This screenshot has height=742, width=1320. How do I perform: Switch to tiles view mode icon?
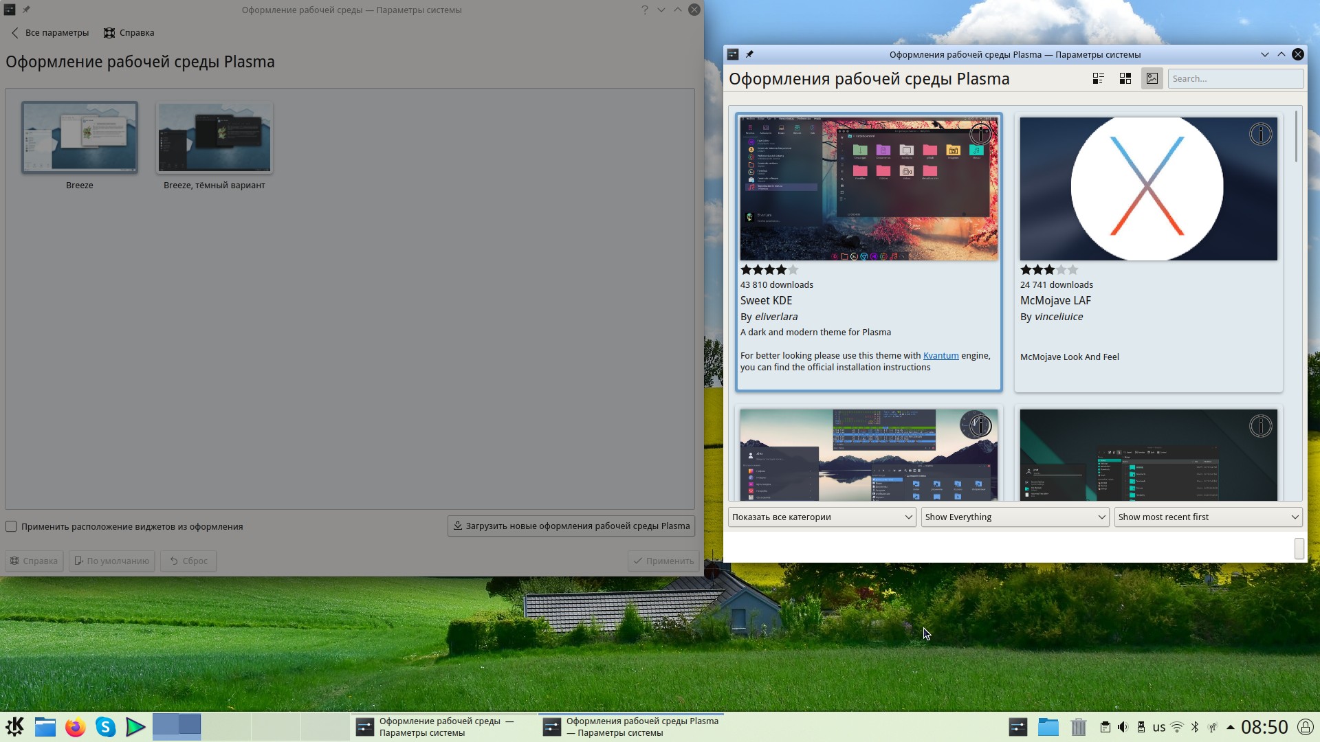click(1125, 78)
